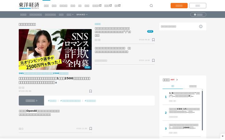The image size is (225, 140).
Task: Expand ranking via the chevron next to HOT
Action: click(177, 80)
